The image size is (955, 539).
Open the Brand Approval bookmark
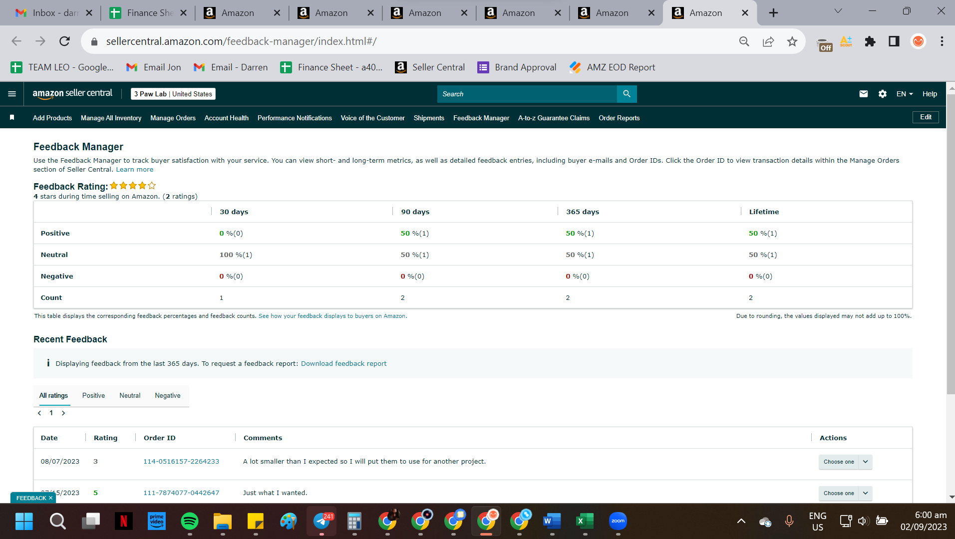(517, 67)
